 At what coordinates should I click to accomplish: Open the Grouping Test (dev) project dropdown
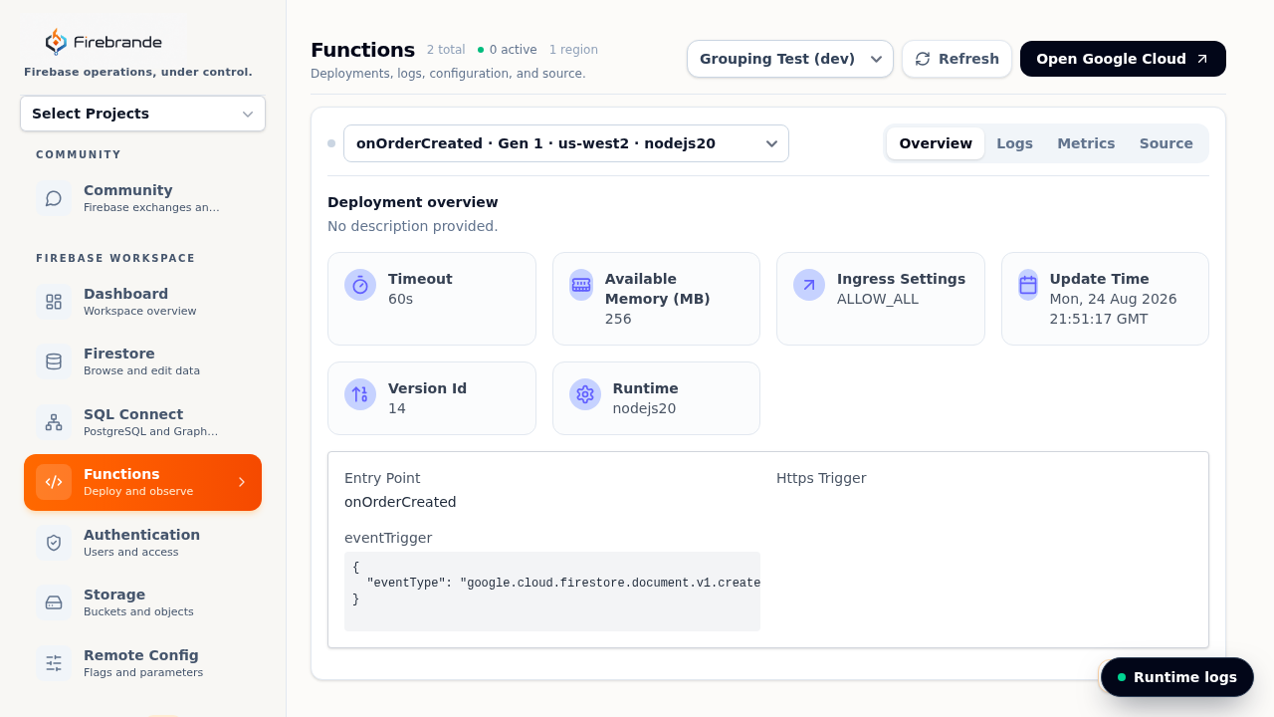coord(790,59)
